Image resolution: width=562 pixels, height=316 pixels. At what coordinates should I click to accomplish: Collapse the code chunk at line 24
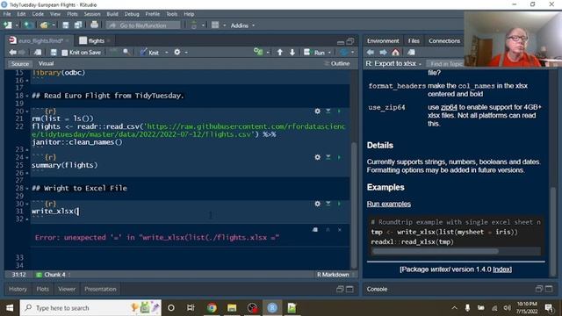click(x=27, y=158)
